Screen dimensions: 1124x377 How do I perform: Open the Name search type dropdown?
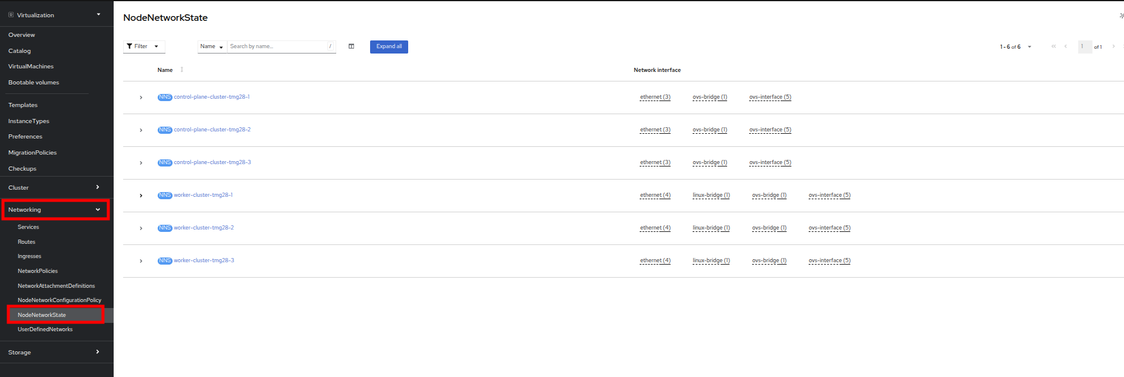[212, 46]
